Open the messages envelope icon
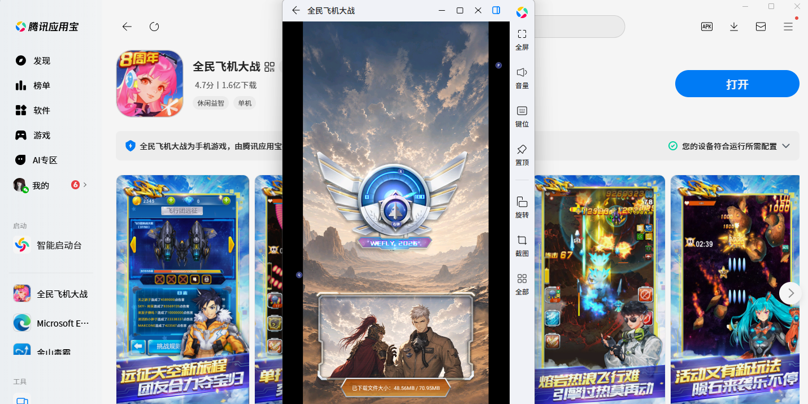Image resolution: width=808 pixels, height=404 pixels. point(761,27)
